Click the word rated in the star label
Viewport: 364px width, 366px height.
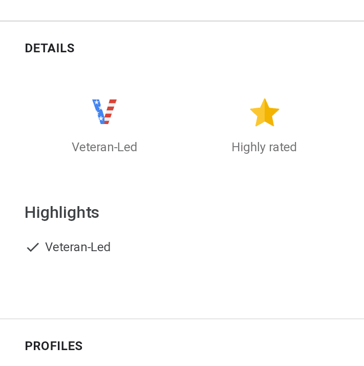coord(282,147)
